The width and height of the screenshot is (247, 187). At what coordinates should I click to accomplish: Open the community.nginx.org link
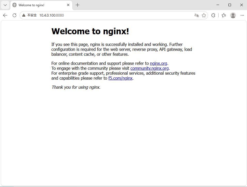pyautogui.click(x=150, y=68)
